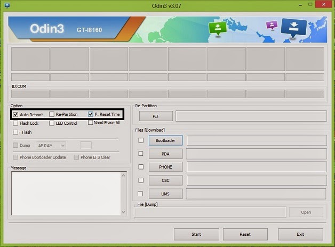Uncheck the Auto Reboot option
This screenshot has height=247, width=335.
pos(15,115)
